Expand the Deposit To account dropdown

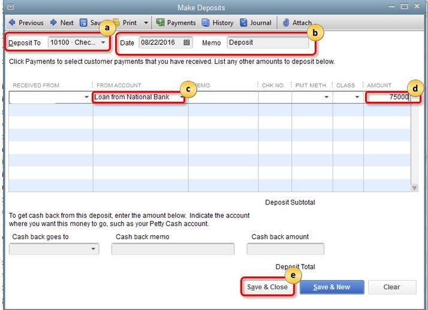(103, 42)
